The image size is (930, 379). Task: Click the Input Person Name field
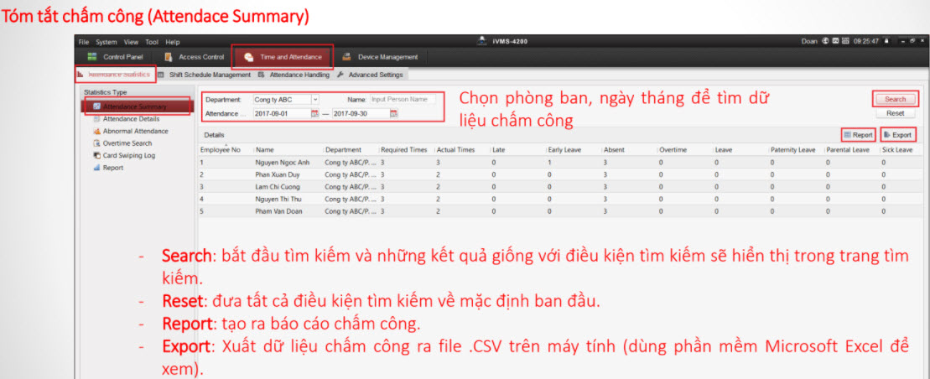pos(403,99)
